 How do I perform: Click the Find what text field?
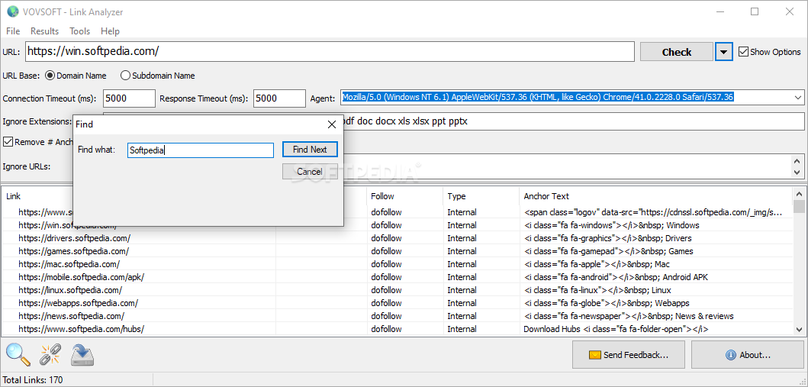coord(201,150)
